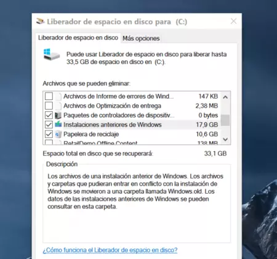Click the list scroll up arrow
This screenshot has width=277, height=259.
[x=225, y=97]
